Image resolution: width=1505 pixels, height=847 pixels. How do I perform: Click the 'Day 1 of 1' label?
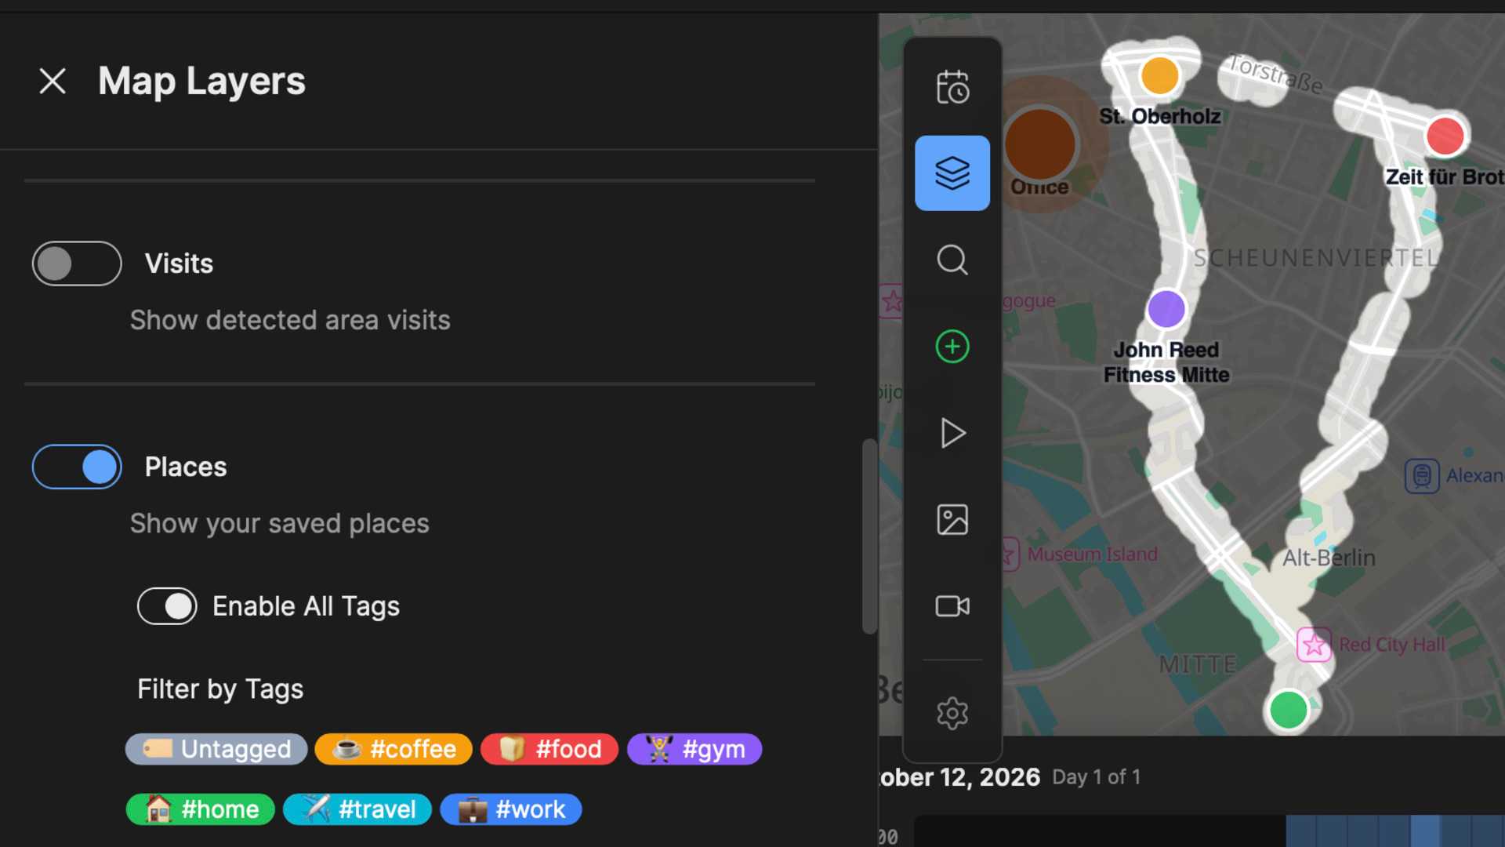(1096, 777)
